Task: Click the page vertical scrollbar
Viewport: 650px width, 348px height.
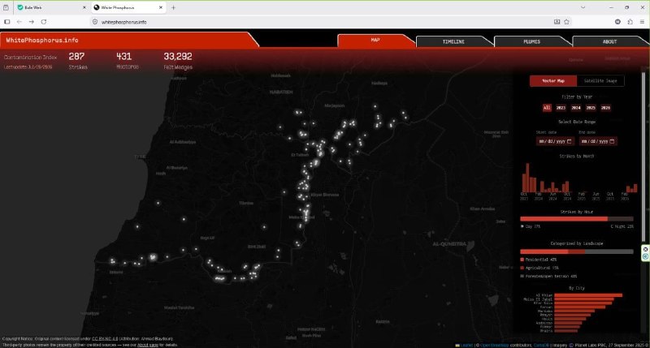Action: [643, 157]
